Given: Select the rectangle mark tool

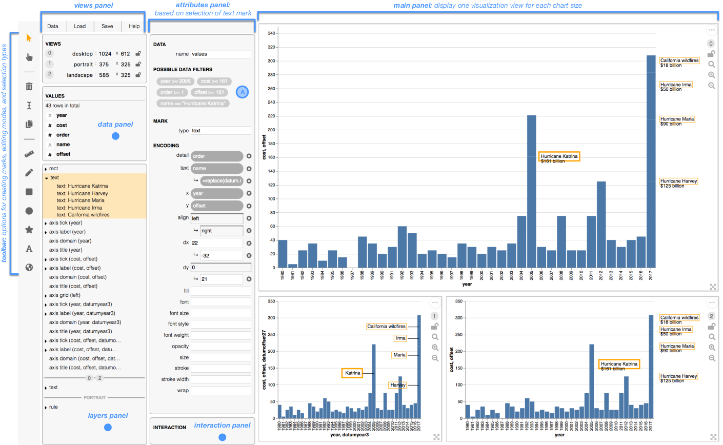Looking at the screenshot, I should pyautogui.click(x=29, y=192).
